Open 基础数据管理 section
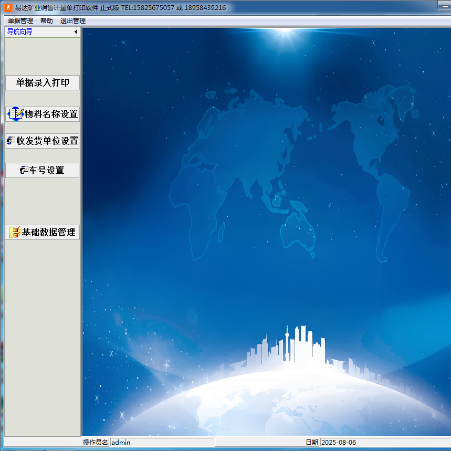Viewport: 451px width, 451px height. 43,233
